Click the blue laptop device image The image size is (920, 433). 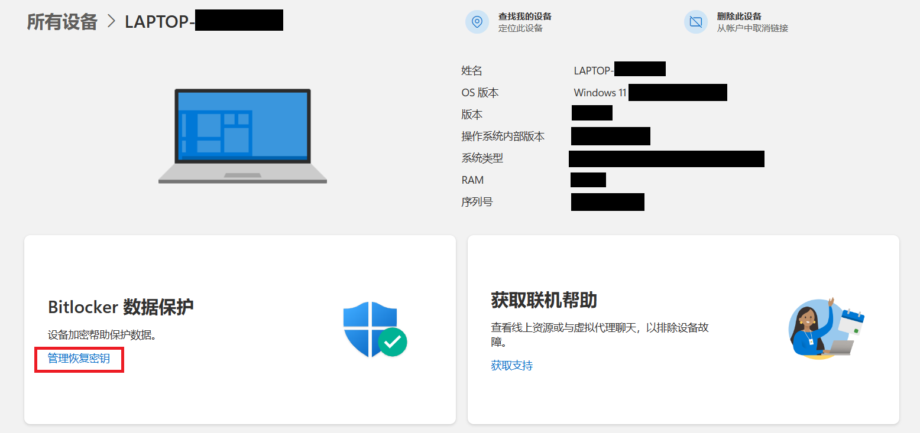click(x=242, y=136)
